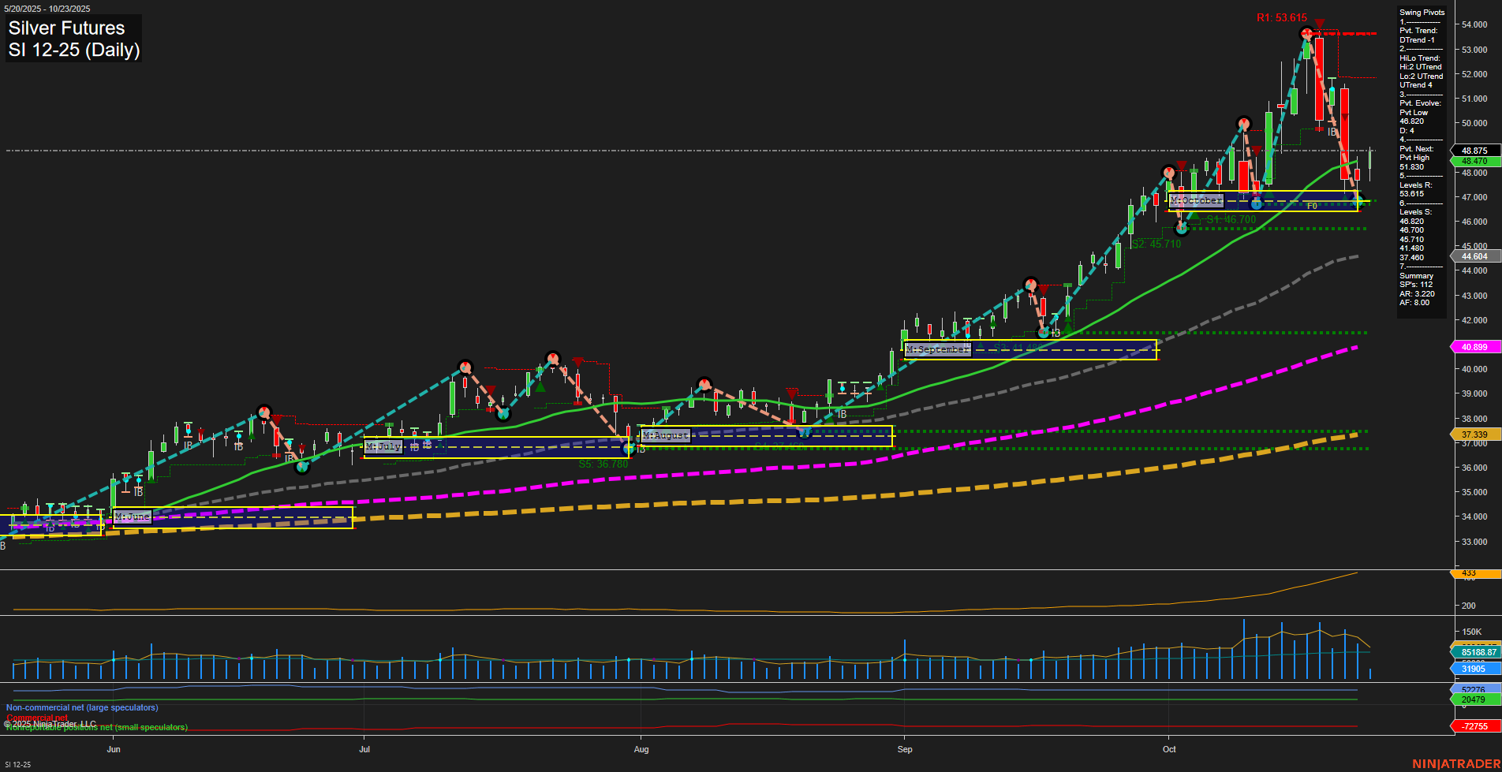Click the M:September month label box
This screenshot has height=772, width=1502.
[x=939, y=348]
